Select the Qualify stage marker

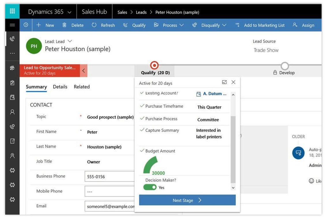pos(154,65)
